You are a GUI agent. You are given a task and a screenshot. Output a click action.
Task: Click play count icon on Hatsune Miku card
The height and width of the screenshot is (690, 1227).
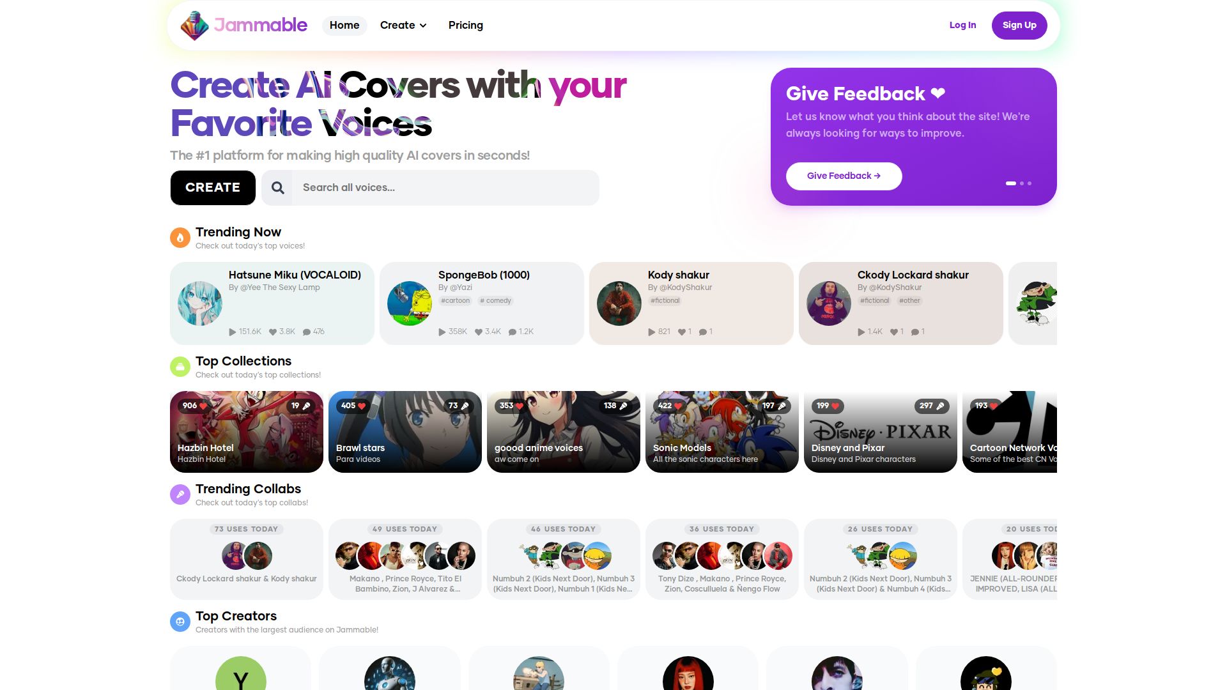pos(233,332)
